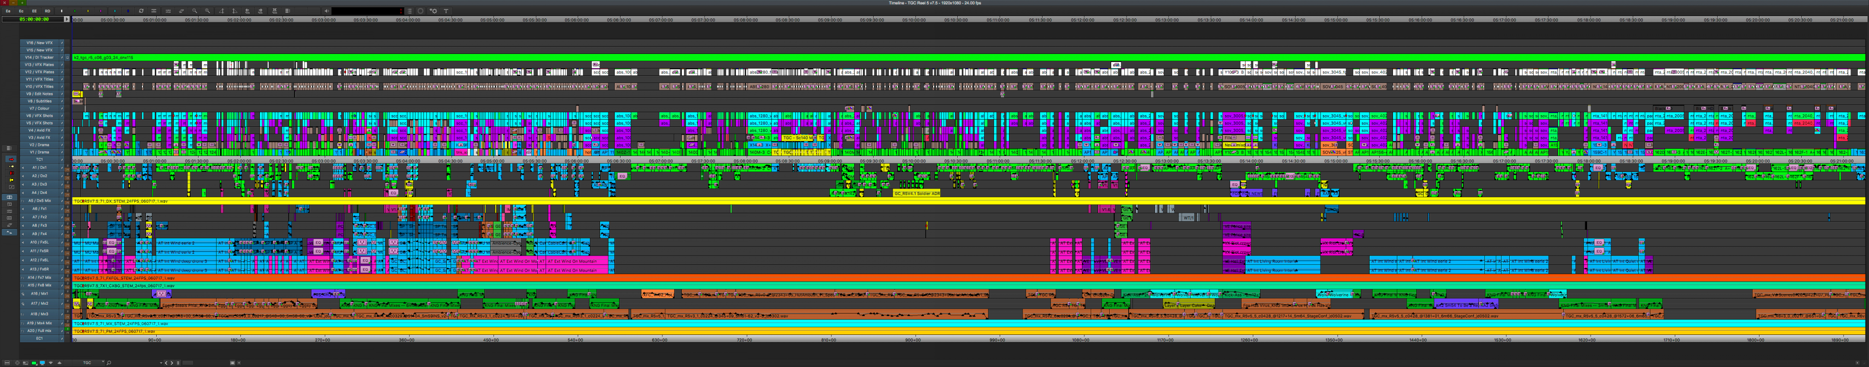Image resolution: width=1869 pixels, height=367 pixels.
Task: Toggle the A16 / Mx1 track selector
Action: pyautogui.click(x=40, y=294)
